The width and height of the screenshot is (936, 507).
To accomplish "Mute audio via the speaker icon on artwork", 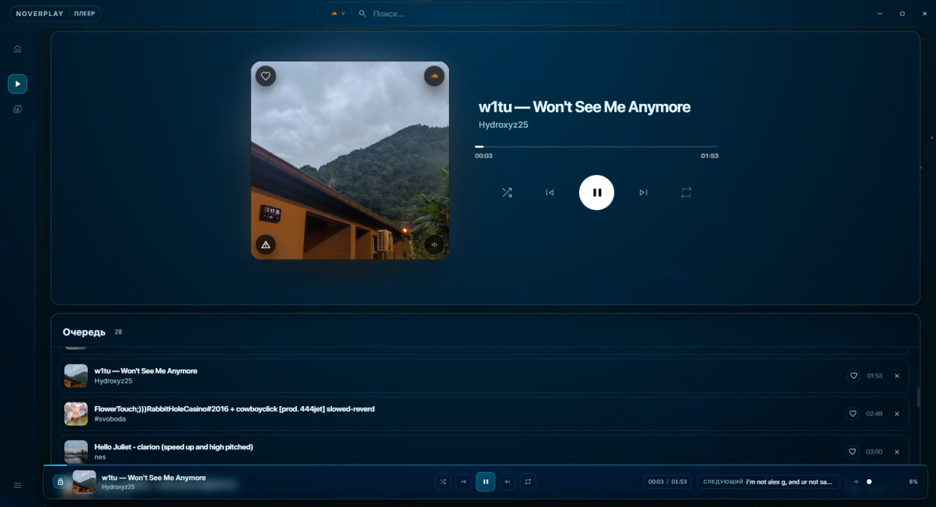I will tap(434, 244).
